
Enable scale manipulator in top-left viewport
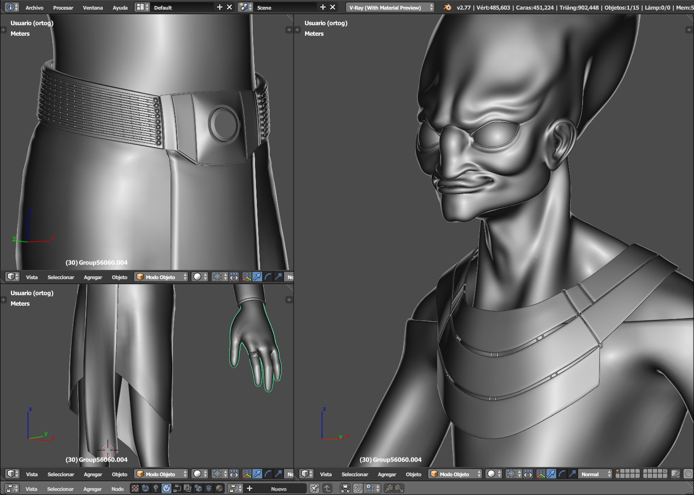[278, 277]
